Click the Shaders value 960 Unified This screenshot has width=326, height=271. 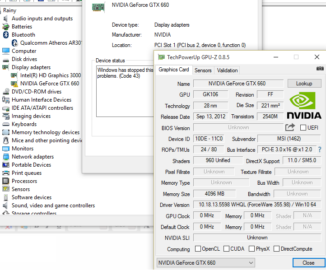tap(218, 160)
